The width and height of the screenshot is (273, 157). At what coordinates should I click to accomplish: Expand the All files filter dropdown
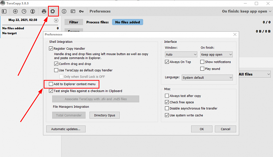pyautogui.click(x=254, y=74)
